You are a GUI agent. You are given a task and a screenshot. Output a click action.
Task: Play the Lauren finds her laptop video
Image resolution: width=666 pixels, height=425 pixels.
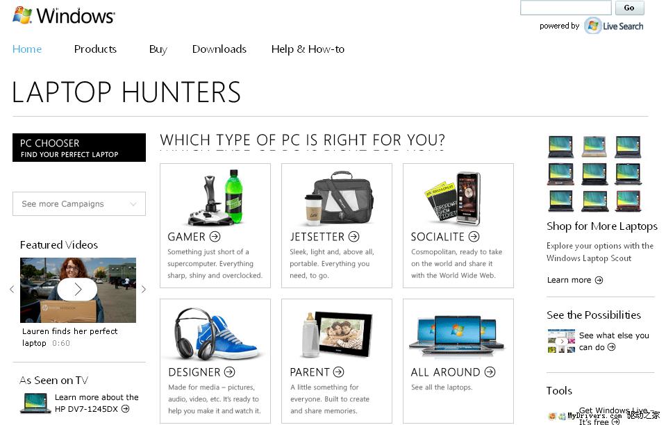77,290
